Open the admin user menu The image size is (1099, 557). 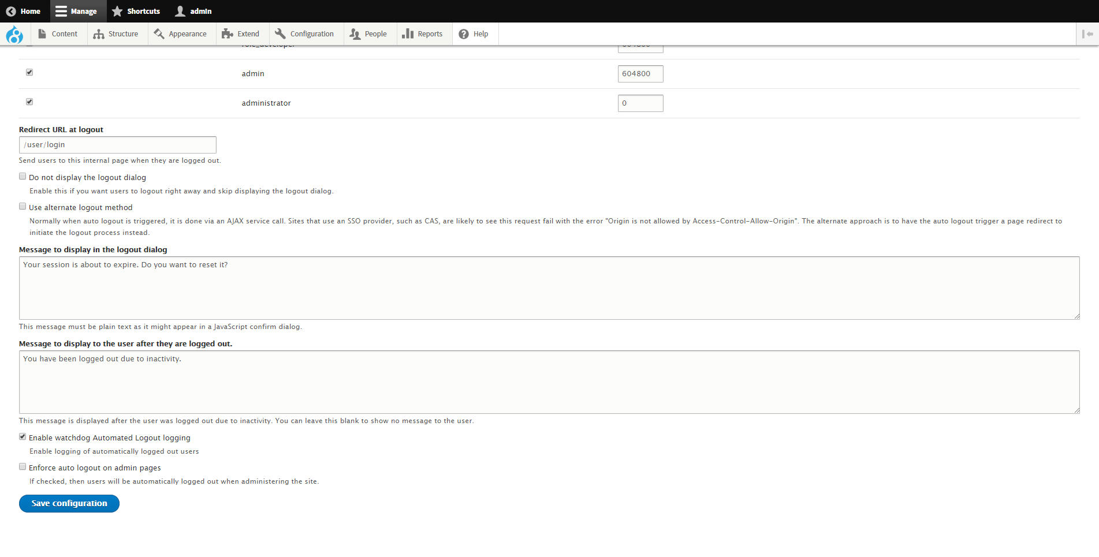click(x=193, y=11)
